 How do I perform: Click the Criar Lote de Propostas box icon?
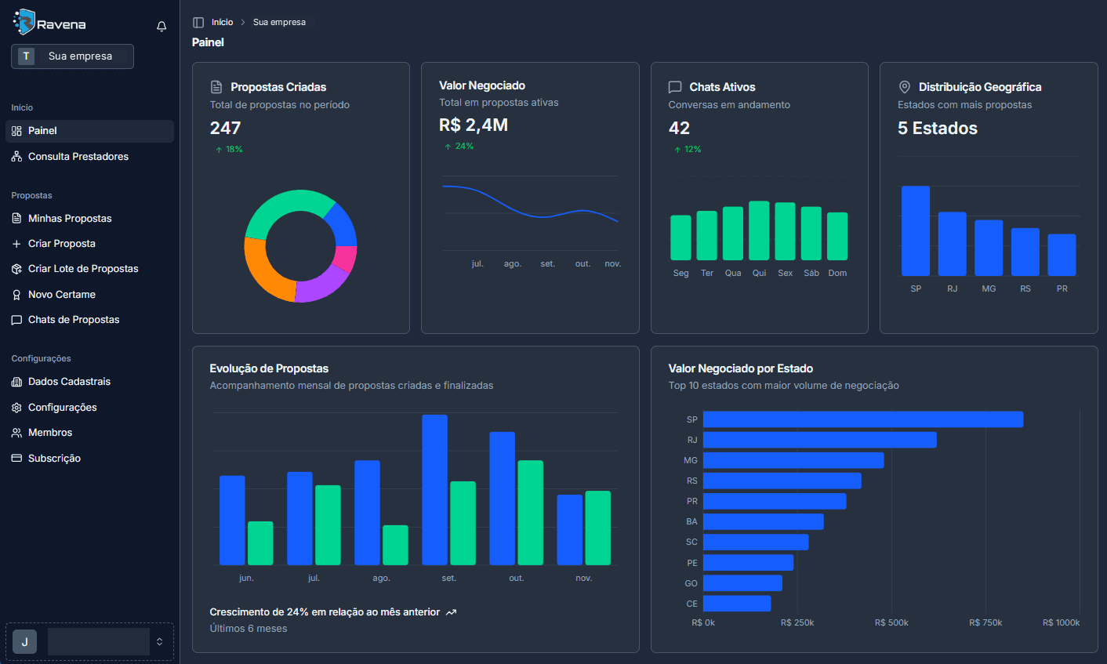pyautogui.click(x=16, y=269)
